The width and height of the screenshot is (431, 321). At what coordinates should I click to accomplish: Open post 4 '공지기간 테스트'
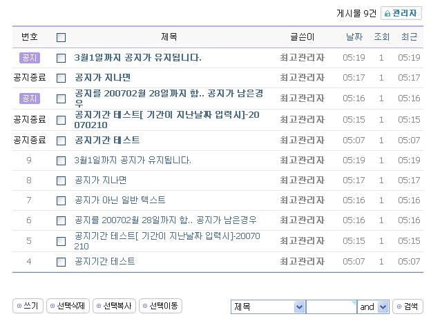click(x=104, y=261)
